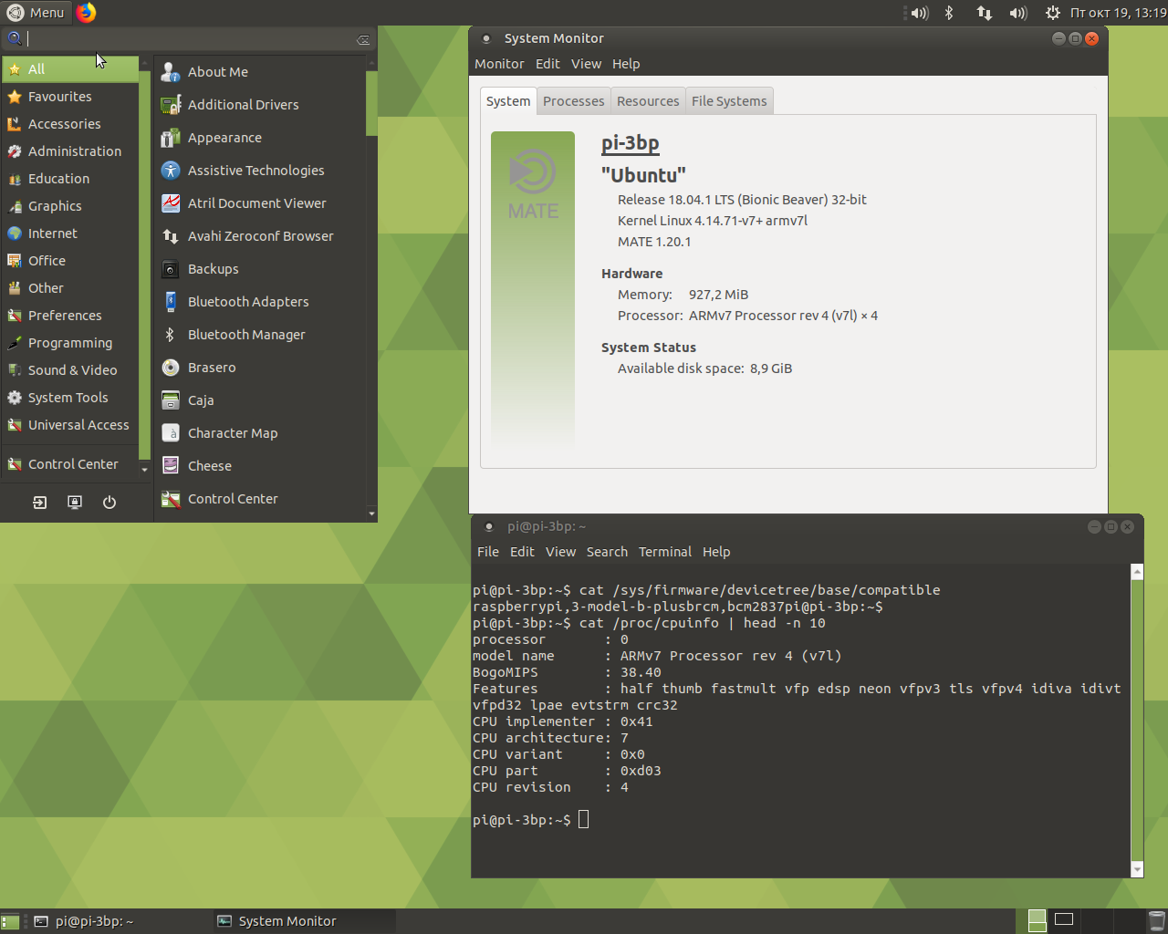Open the View menu in System Monitor
This screenshot has width=1168, height=934.
pos(586,64)
